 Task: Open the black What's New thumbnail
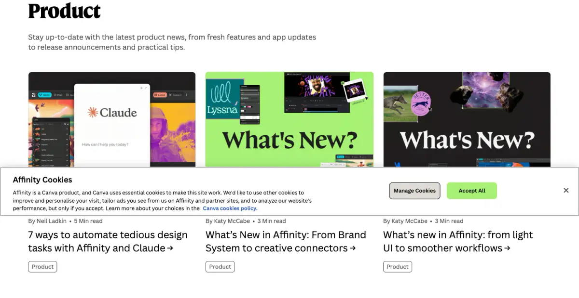[x=467, y=119]
